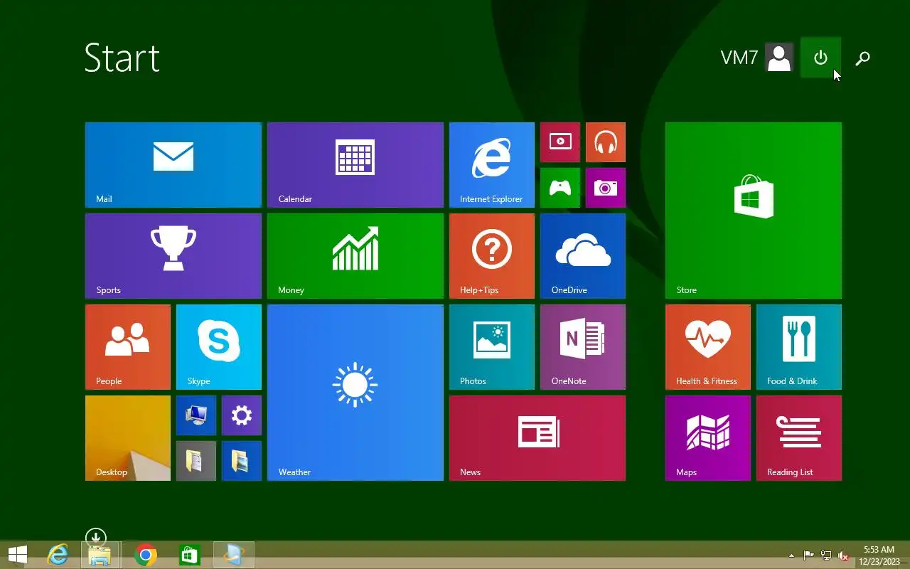Open the Photos tile
This screenshot has height=569, width=910.
pos(492,347)
